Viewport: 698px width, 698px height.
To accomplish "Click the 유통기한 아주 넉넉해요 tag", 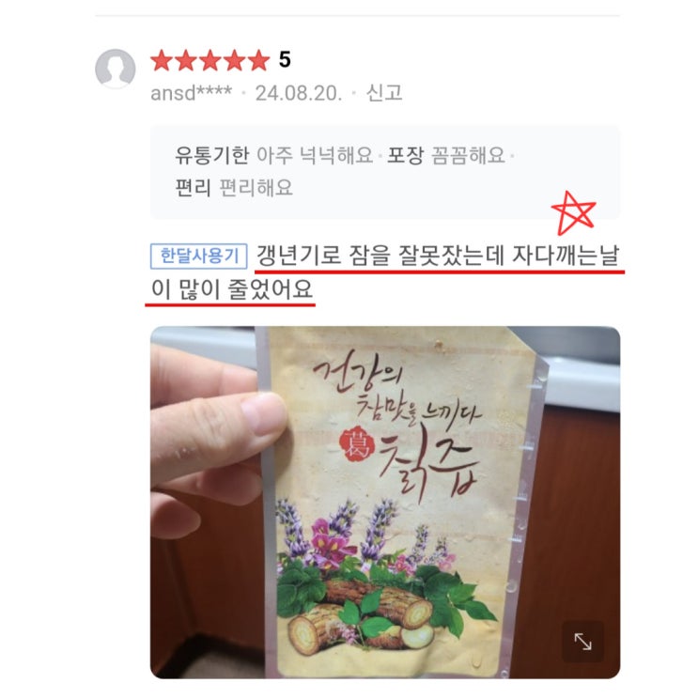I will [x=273, y=155].
